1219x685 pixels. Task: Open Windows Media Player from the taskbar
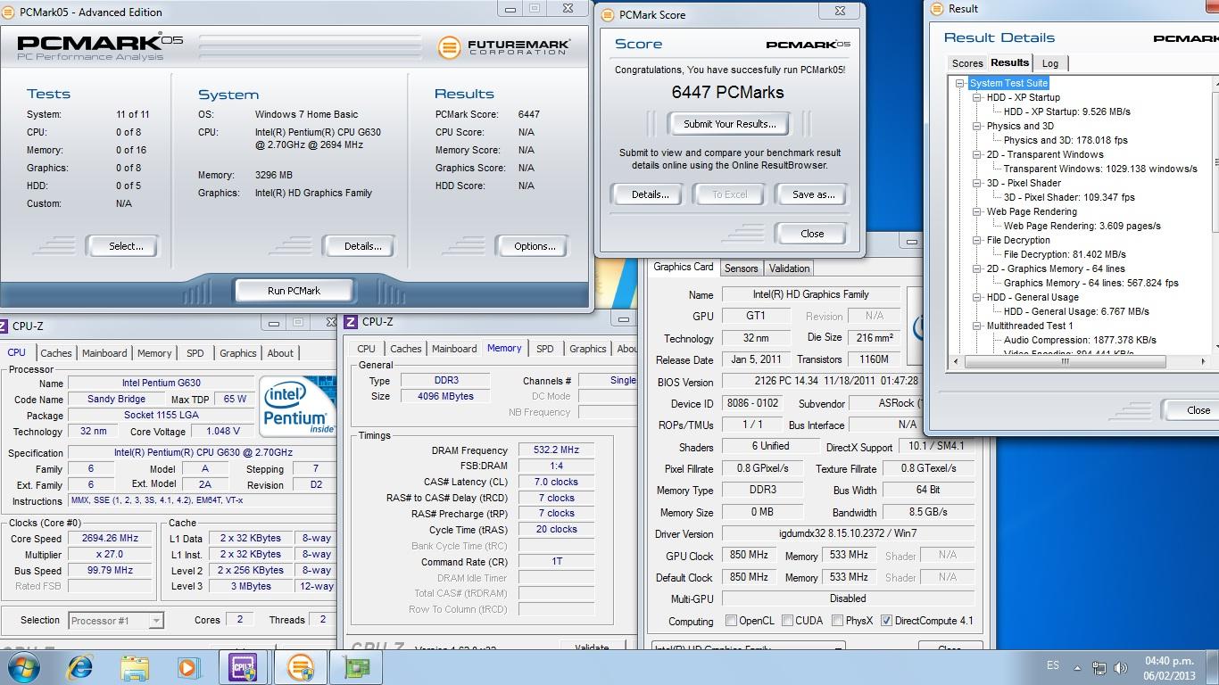(187, 667)
